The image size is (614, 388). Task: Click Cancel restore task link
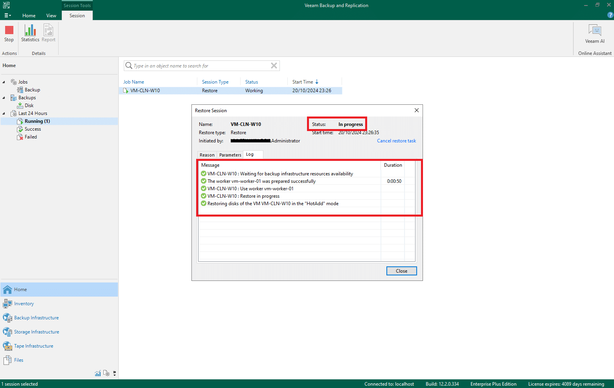pos(396,141)
